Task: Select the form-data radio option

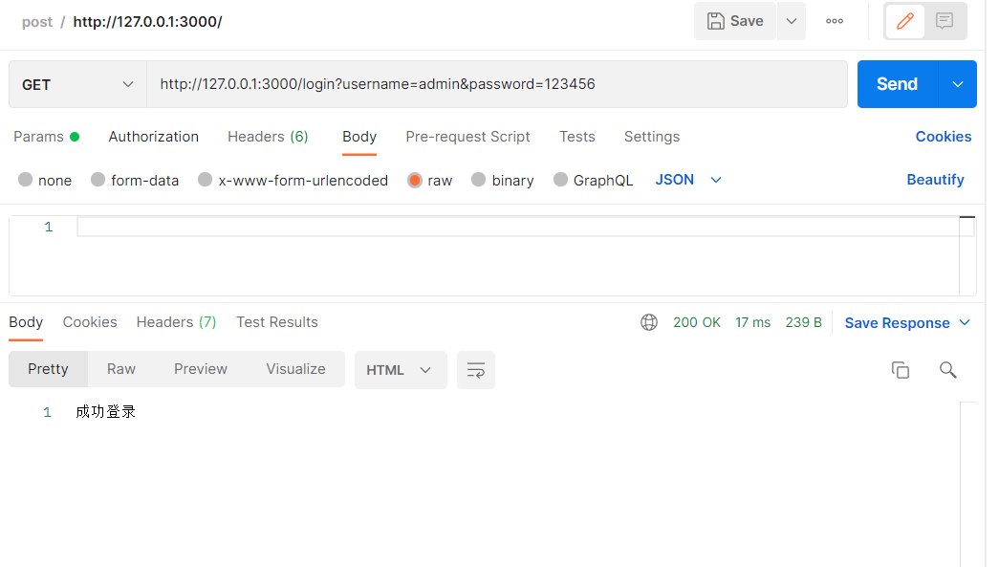Action: [x=98, y=180]
